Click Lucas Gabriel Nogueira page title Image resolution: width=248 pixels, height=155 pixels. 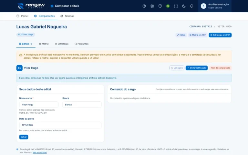pyautogui.click(x=41, y=26)
